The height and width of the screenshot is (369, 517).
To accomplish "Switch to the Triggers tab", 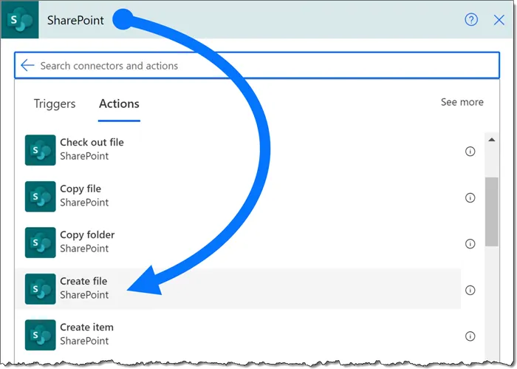I will tap(55, 104).
